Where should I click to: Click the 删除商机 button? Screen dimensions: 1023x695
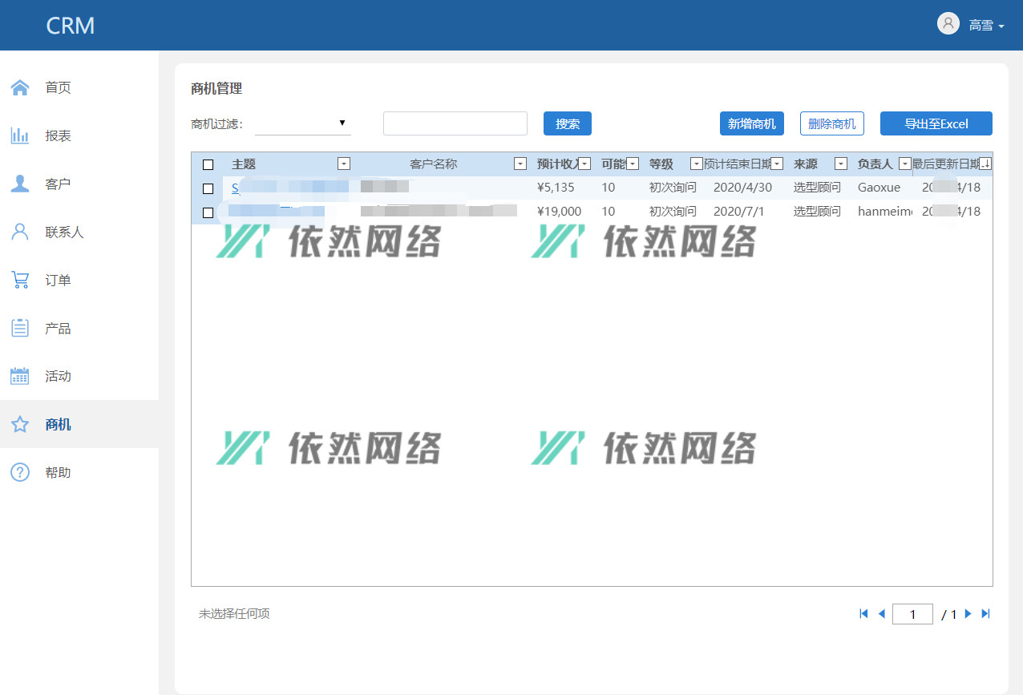pyautogui.click(x=831, y=123)
